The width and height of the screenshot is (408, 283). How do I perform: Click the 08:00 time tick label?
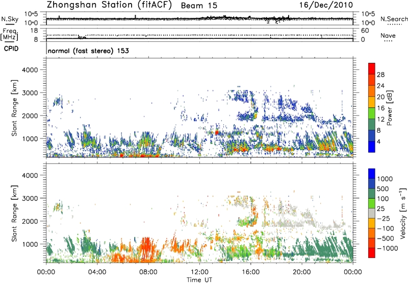pyautogui.click(x=148, y=272)
